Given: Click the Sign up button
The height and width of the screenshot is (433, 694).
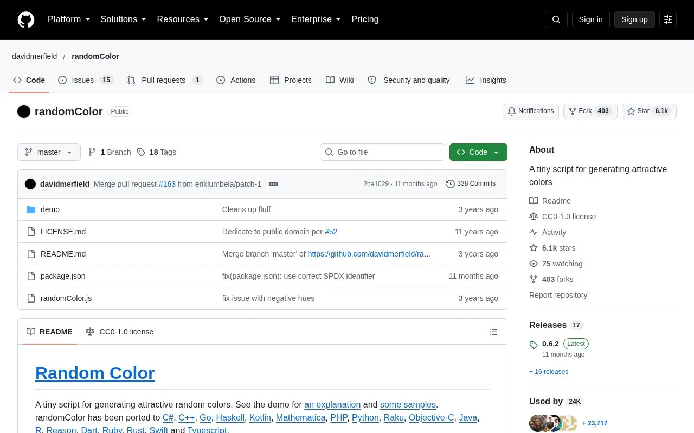Looking at the screenshot, I should tap(634, 19).
